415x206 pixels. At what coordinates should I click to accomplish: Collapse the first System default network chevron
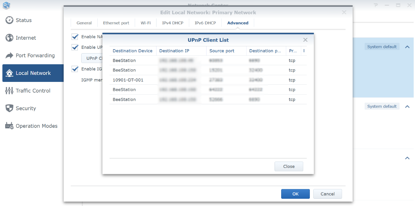pyautogui.click(x=407, y=47)
